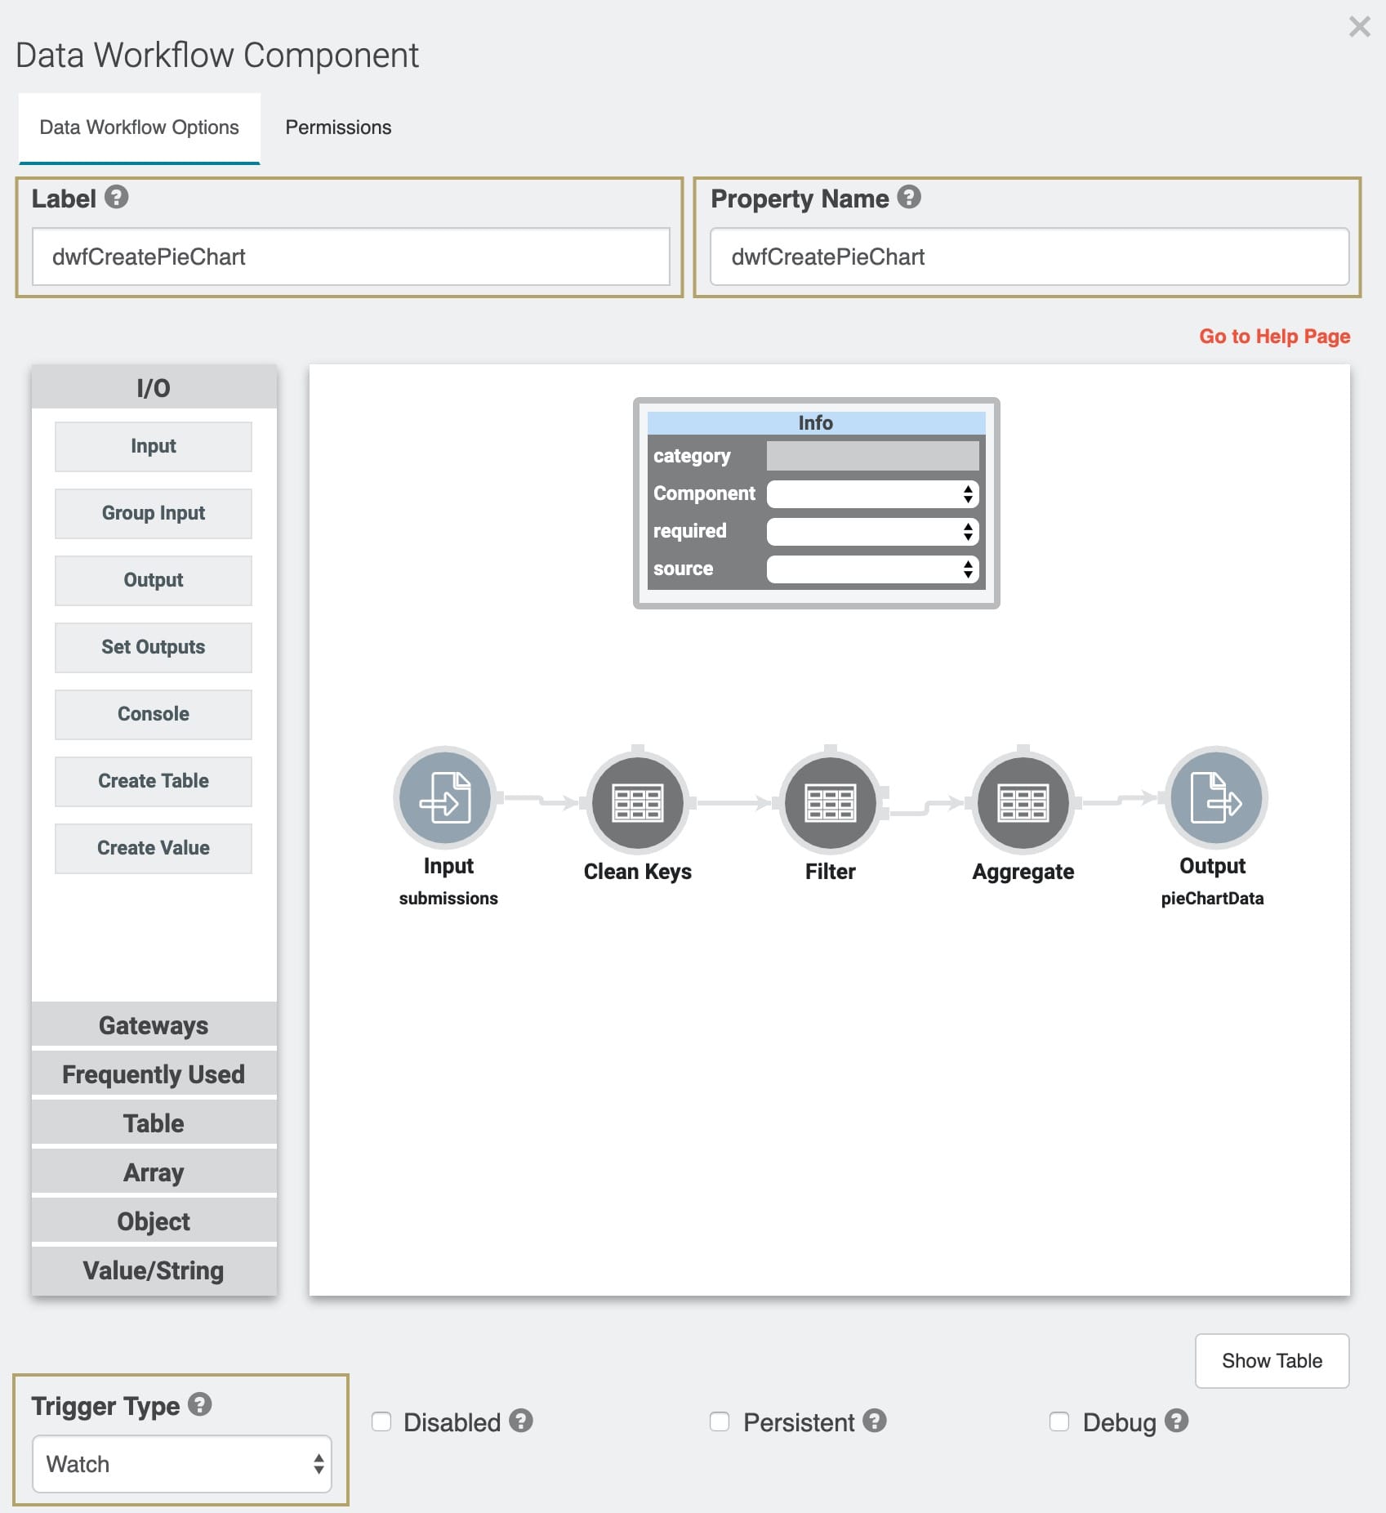Click the Show Table button
The height and width of the screenshot is (1513, 1386).
click(1272, 1360)
